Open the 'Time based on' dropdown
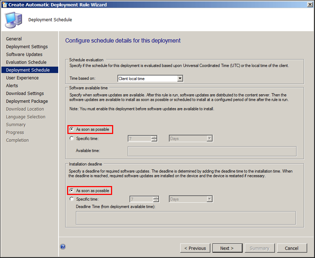315x258 pixels. pos(180,79)
